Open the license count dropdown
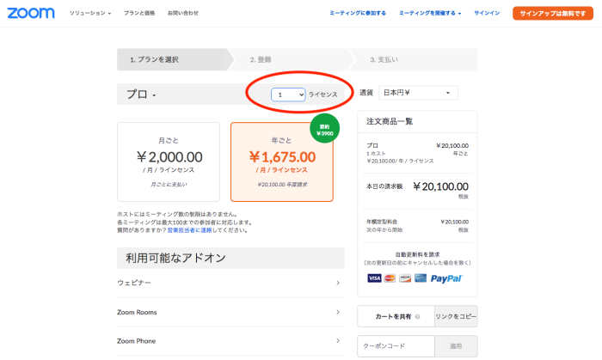The image size is (602, 360). (288, 95)
